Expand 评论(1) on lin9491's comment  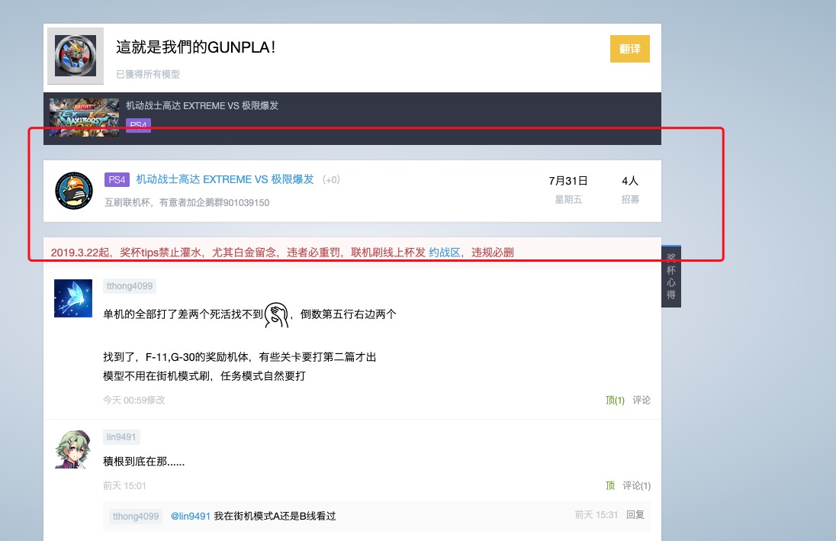636,485
